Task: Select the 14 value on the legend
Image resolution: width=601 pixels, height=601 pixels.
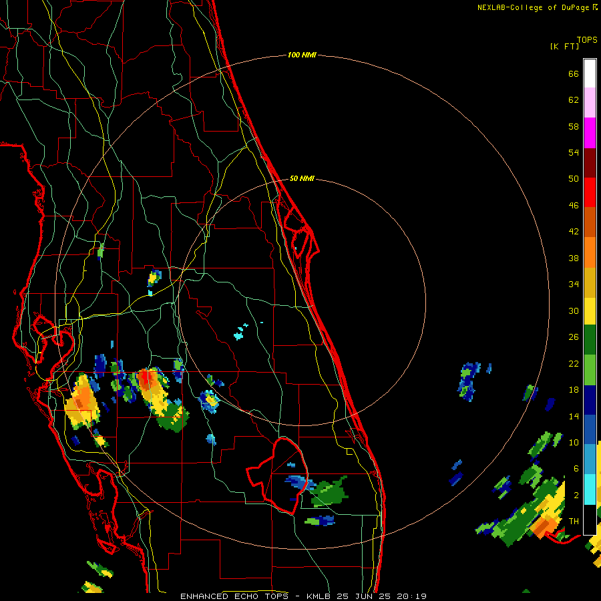Action: 574,416
